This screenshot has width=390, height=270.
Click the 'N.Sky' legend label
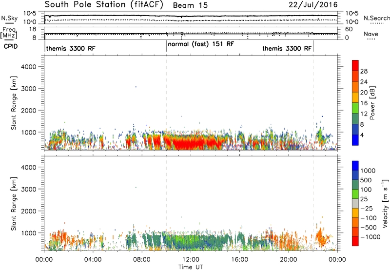tap(9, 18)
